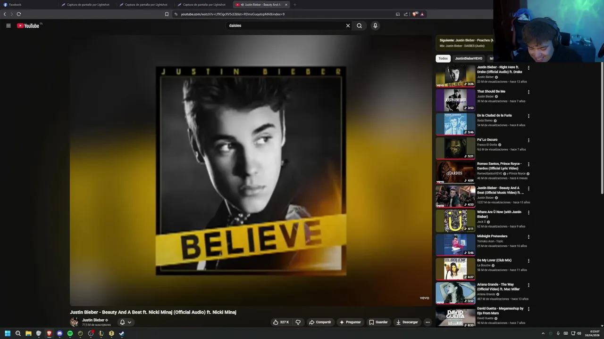The height and width of the screenshot is (339, 604).
Task: Clear the search box with the X
Action: click(x=348, y=25)
